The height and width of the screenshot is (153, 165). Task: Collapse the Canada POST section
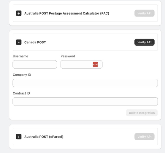[x=19, y=42]
